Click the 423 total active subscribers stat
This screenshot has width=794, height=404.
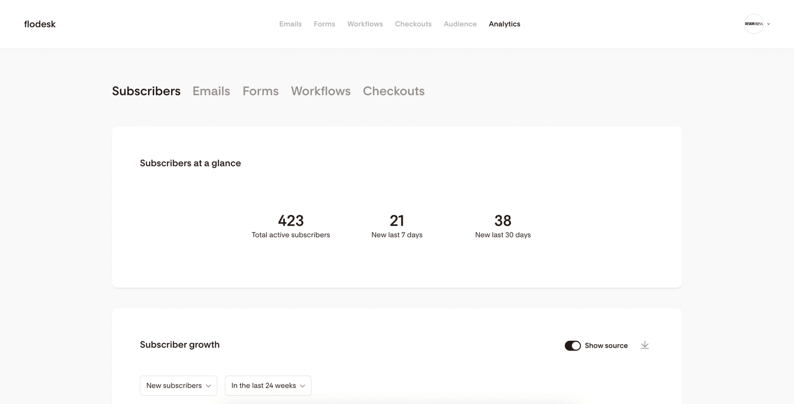tap(291, 221)
